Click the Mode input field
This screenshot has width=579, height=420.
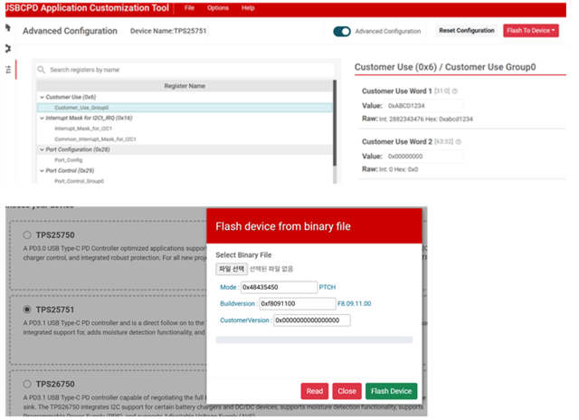pos(279,287)
